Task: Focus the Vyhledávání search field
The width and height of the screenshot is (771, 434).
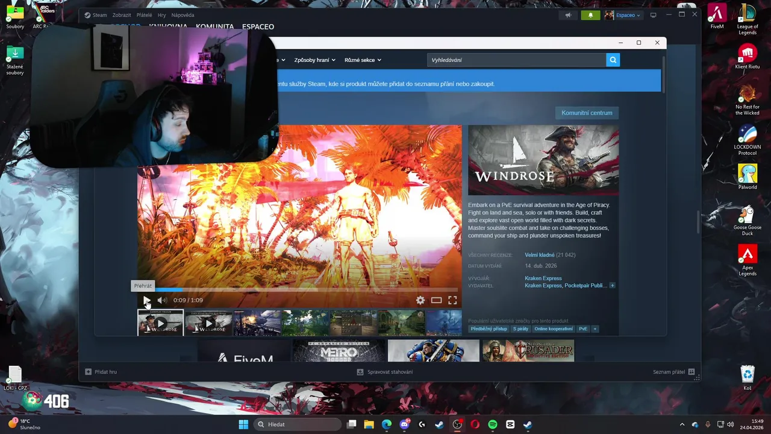Action: pos(517,60)
